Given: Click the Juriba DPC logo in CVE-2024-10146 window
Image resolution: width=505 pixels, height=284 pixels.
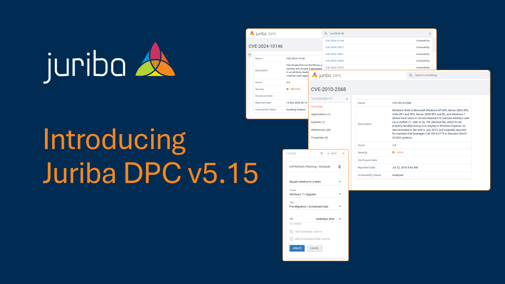Looking at the screenshot, I should click(x=263, y=34).
